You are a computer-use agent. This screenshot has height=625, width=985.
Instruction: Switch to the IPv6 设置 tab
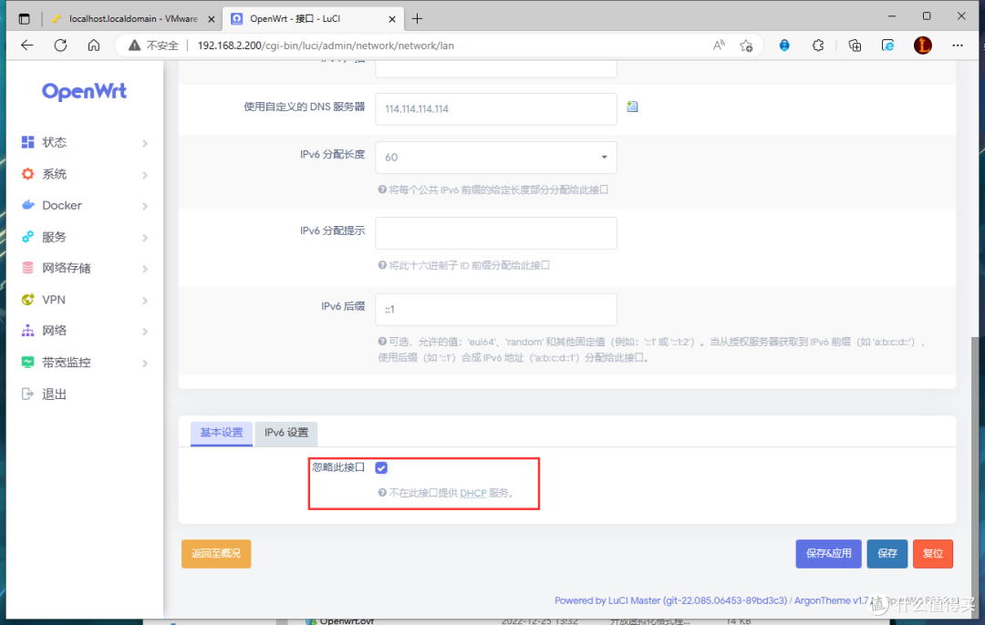click(x=285, y=434)
